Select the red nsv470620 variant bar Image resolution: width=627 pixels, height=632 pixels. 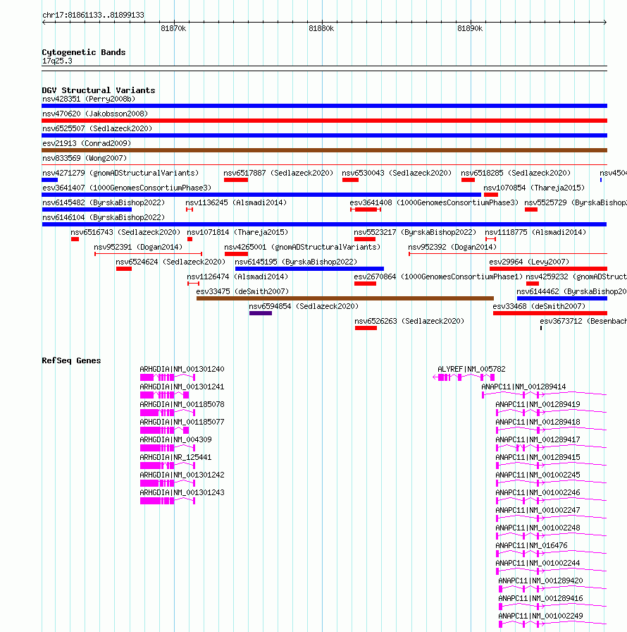(324, 121)
